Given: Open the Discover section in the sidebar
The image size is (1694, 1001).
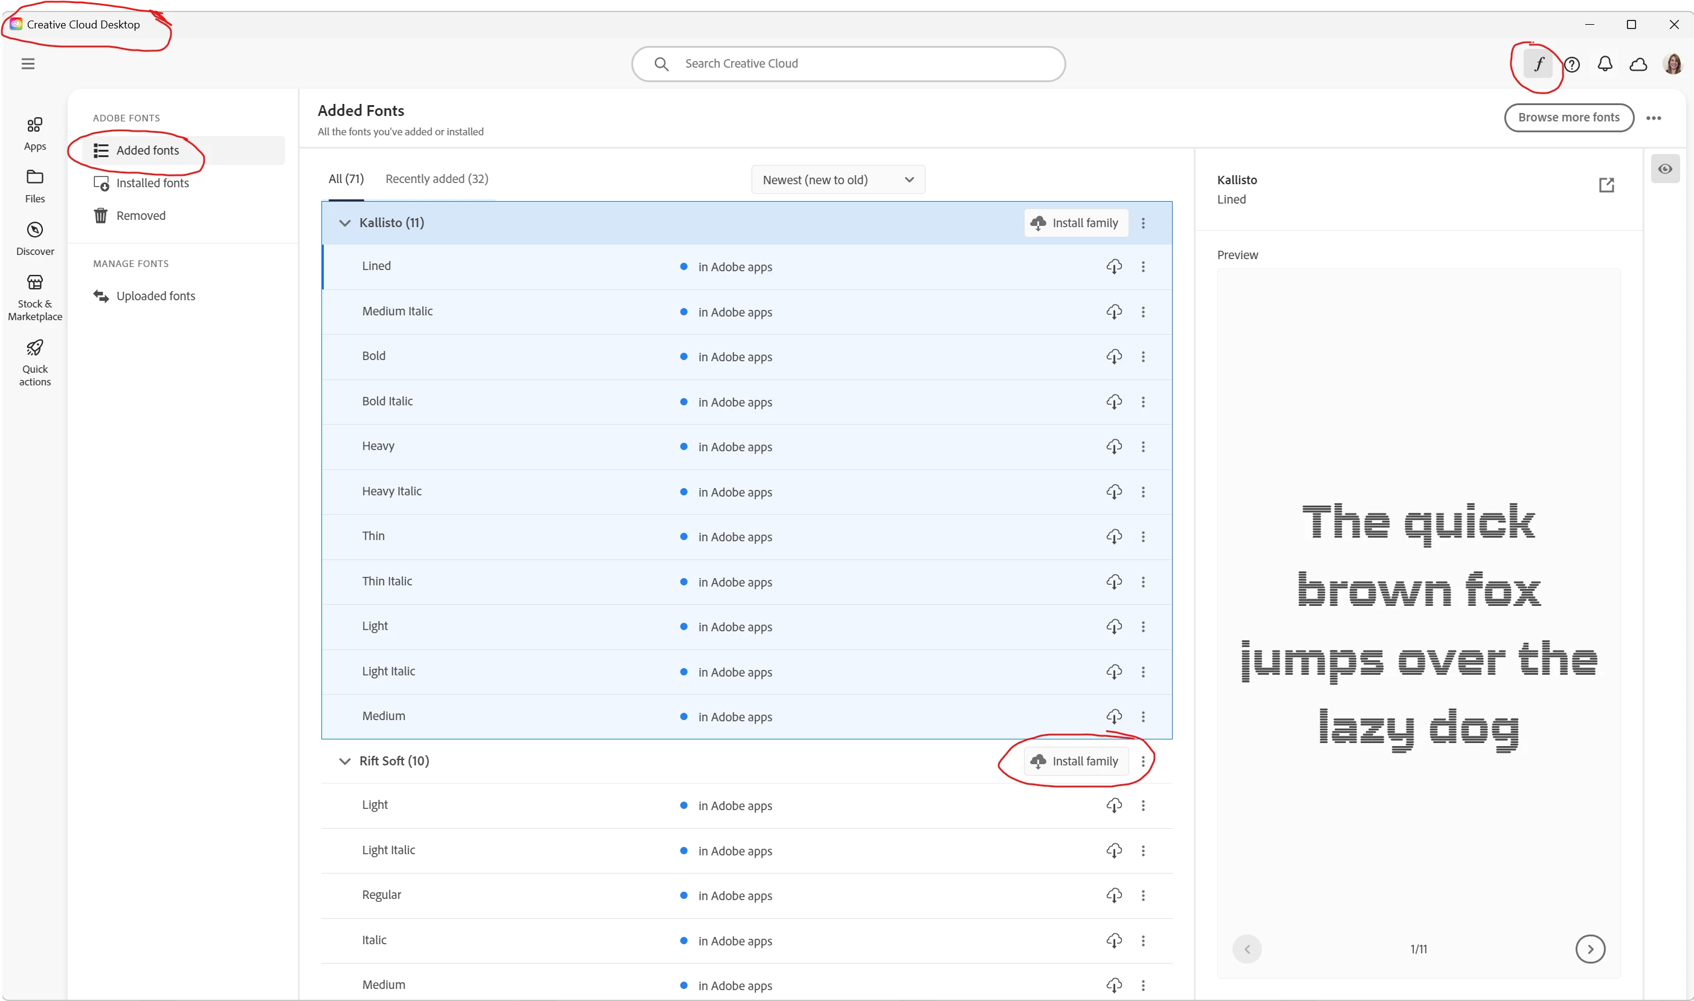Looking at the screenshot, I should [x=34, y=239].
